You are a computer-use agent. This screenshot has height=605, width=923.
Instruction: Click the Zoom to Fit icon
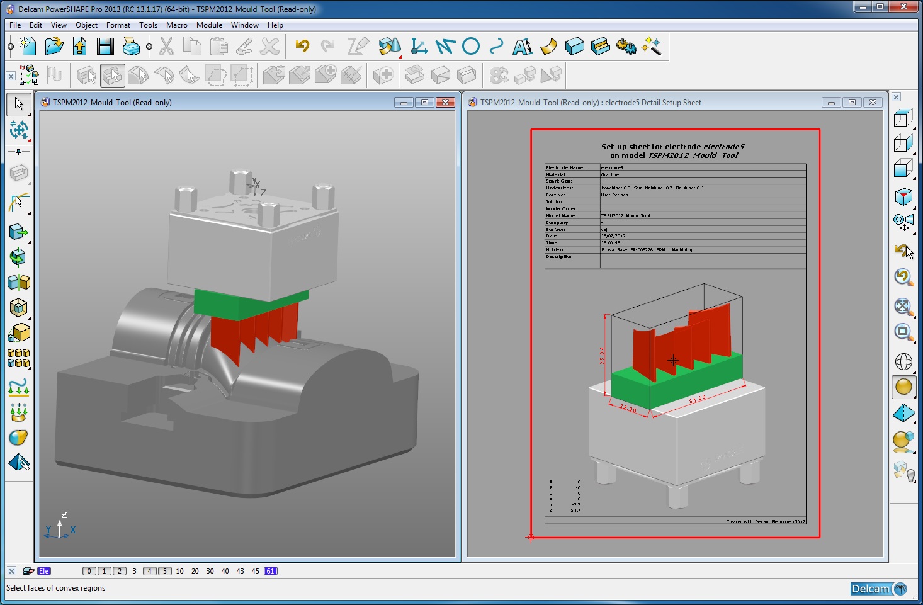click(903, 307)
